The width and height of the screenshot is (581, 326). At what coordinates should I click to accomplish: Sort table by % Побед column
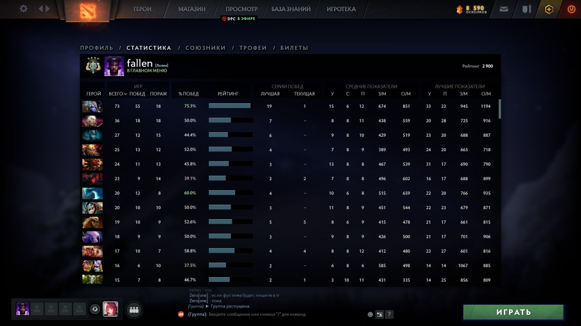coord(188,94)
